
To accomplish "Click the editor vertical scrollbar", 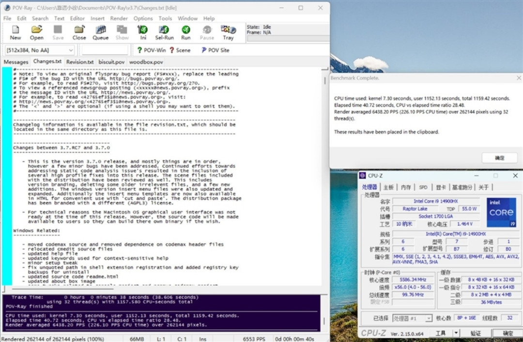I will 325,177.
